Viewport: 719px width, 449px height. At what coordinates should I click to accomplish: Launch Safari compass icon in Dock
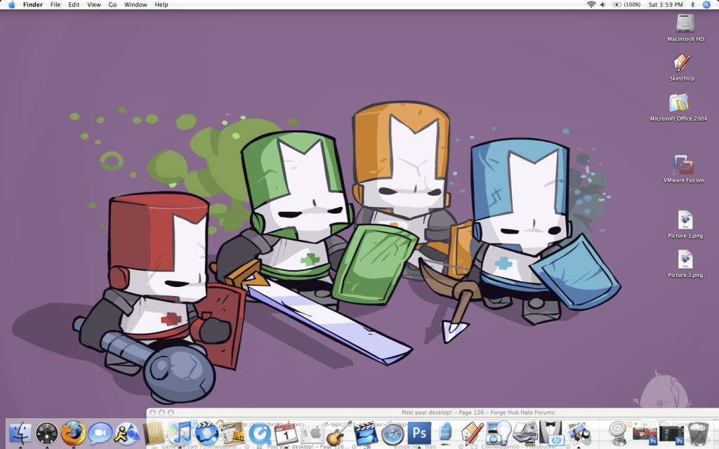pyautogui.click(x=393, y=434)
